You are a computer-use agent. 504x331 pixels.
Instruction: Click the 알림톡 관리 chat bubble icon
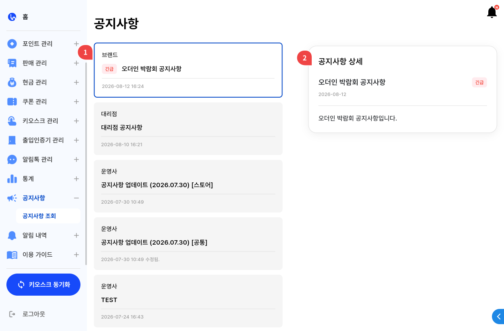12,159
